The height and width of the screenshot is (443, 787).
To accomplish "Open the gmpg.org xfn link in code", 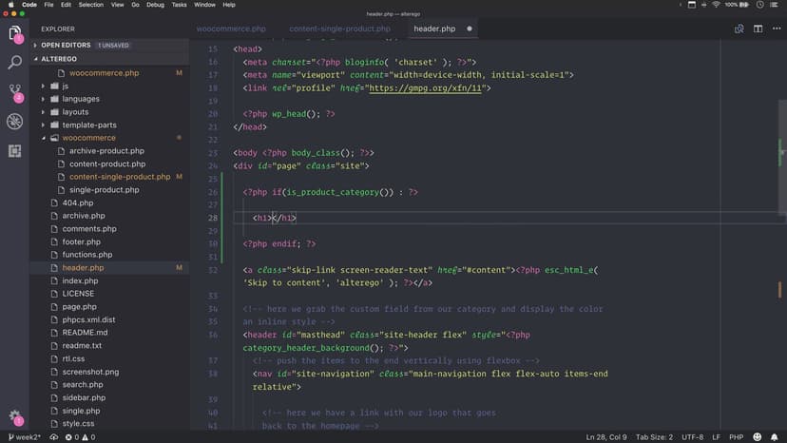I will point(427,87).
